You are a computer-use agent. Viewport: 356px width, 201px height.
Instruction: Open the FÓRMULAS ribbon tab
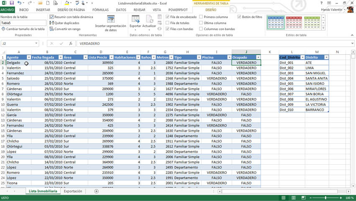point(100,10)
